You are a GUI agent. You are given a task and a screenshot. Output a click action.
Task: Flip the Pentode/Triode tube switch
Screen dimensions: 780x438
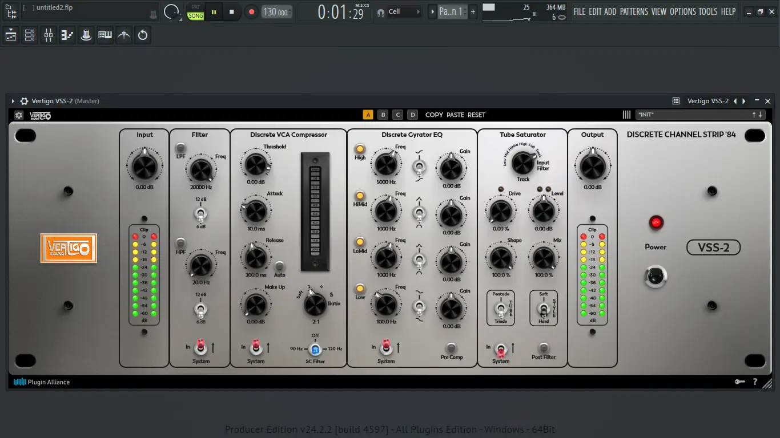(x=500, y=310)
